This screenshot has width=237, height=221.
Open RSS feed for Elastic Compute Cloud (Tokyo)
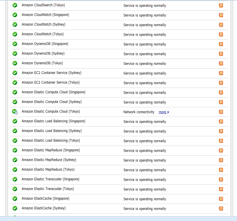pos(221,112)
